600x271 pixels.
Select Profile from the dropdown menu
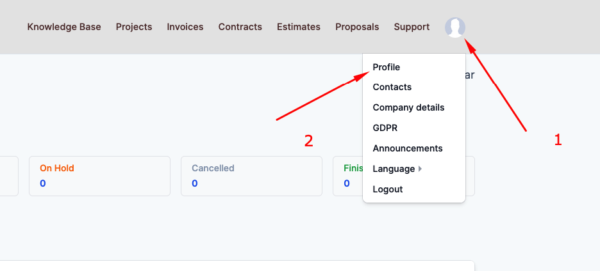click(x=387, y=66)
